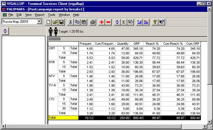Image resolution: width=213 pixels, height=130 pixels.
Task: Click the blue bar chart toolbar icon
Action: pos(139,22)
